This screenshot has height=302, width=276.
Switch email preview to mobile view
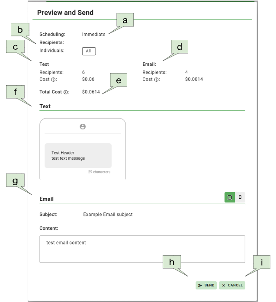tap(240, 197)
